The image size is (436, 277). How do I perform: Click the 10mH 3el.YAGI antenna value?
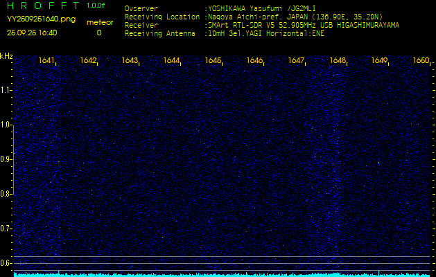coord(266,34)
